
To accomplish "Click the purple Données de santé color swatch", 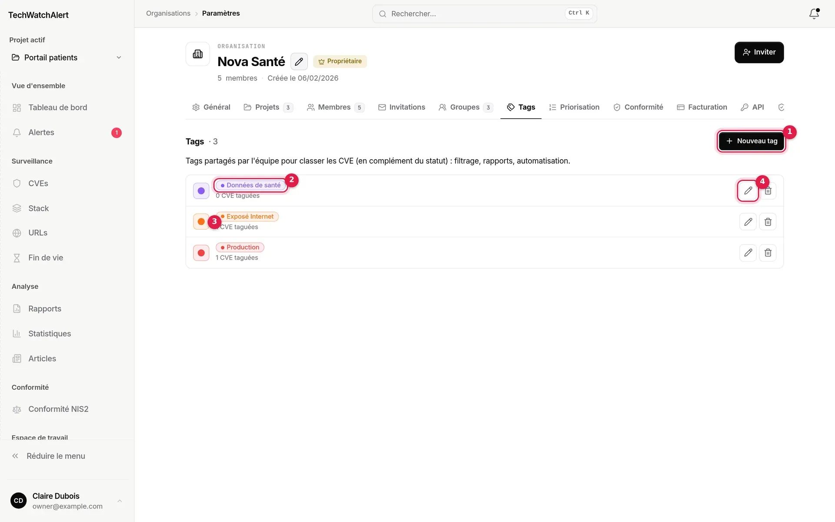I will (201, 191).
